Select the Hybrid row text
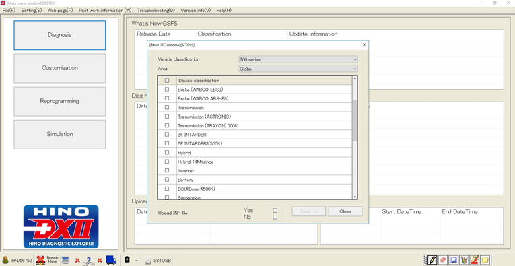Screen dimensions: 515x266 tap(184, 153)
